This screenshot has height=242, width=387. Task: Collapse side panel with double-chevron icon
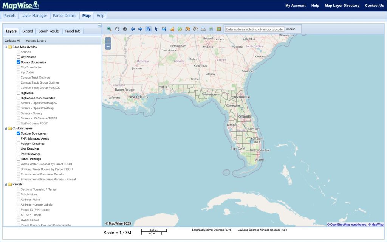(x=99, y=26)
